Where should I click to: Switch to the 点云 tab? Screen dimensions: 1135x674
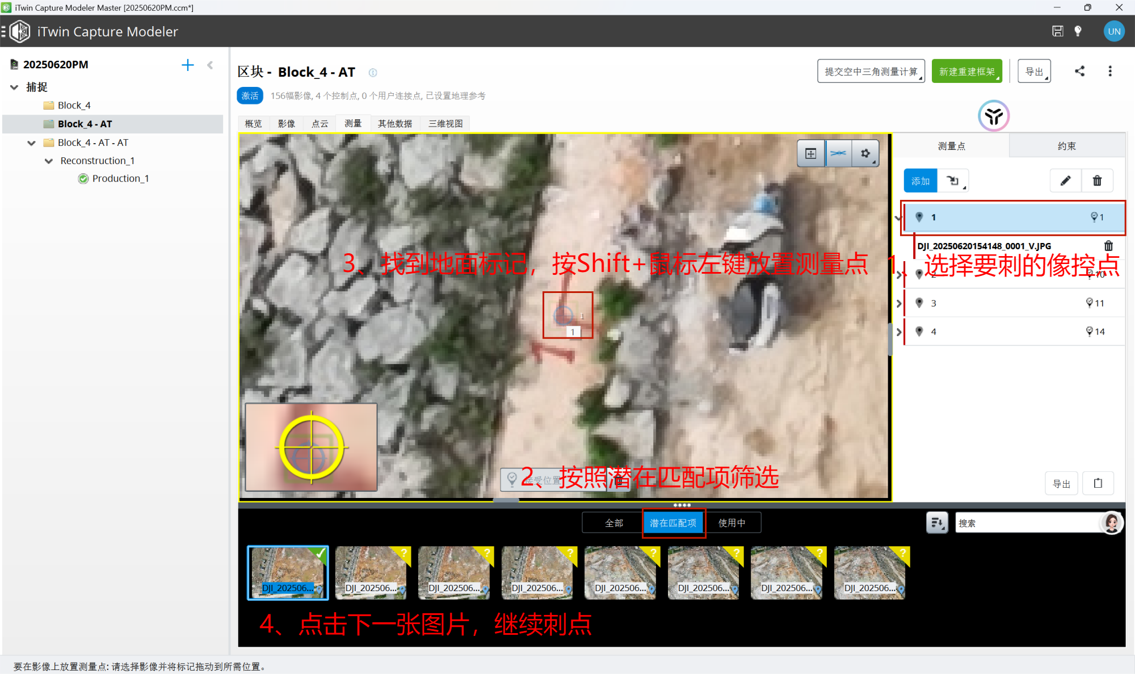pyautogui.click(x=320, y=124)
